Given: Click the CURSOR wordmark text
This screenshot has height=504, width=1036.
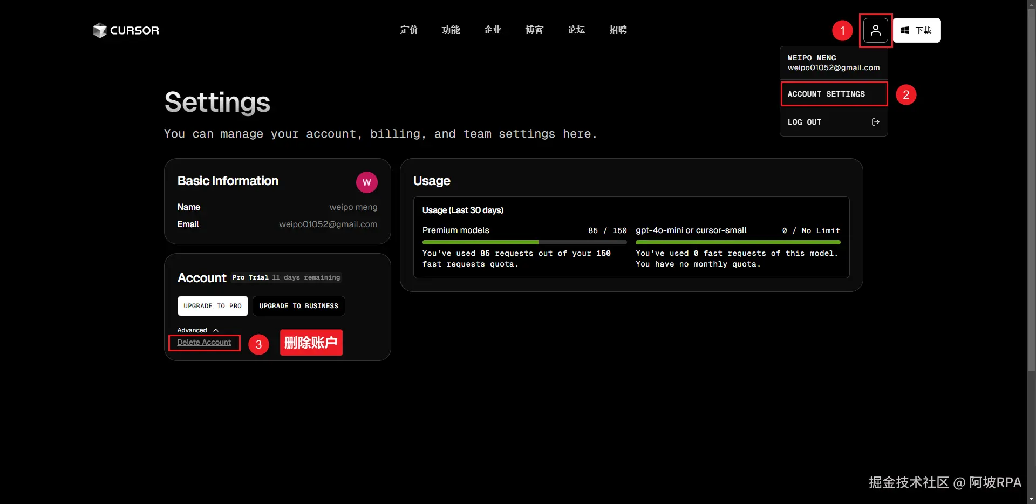Looking at the screenshot, I should click(x=135, y=30).
